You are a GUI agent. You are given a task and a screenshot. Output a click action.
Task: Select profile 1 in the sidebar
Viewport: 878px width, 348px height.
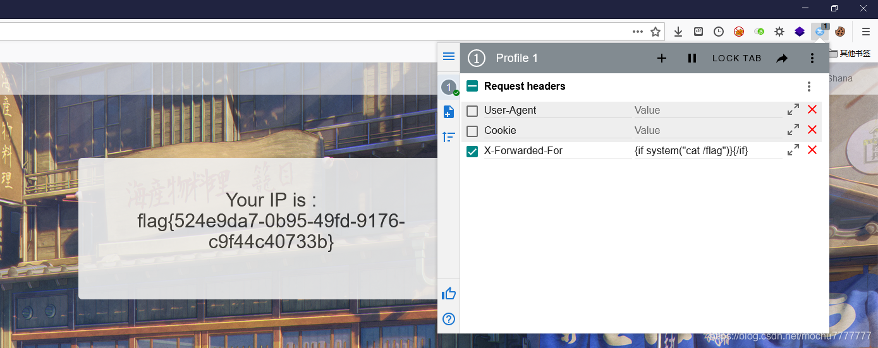(x=449, y=88)
